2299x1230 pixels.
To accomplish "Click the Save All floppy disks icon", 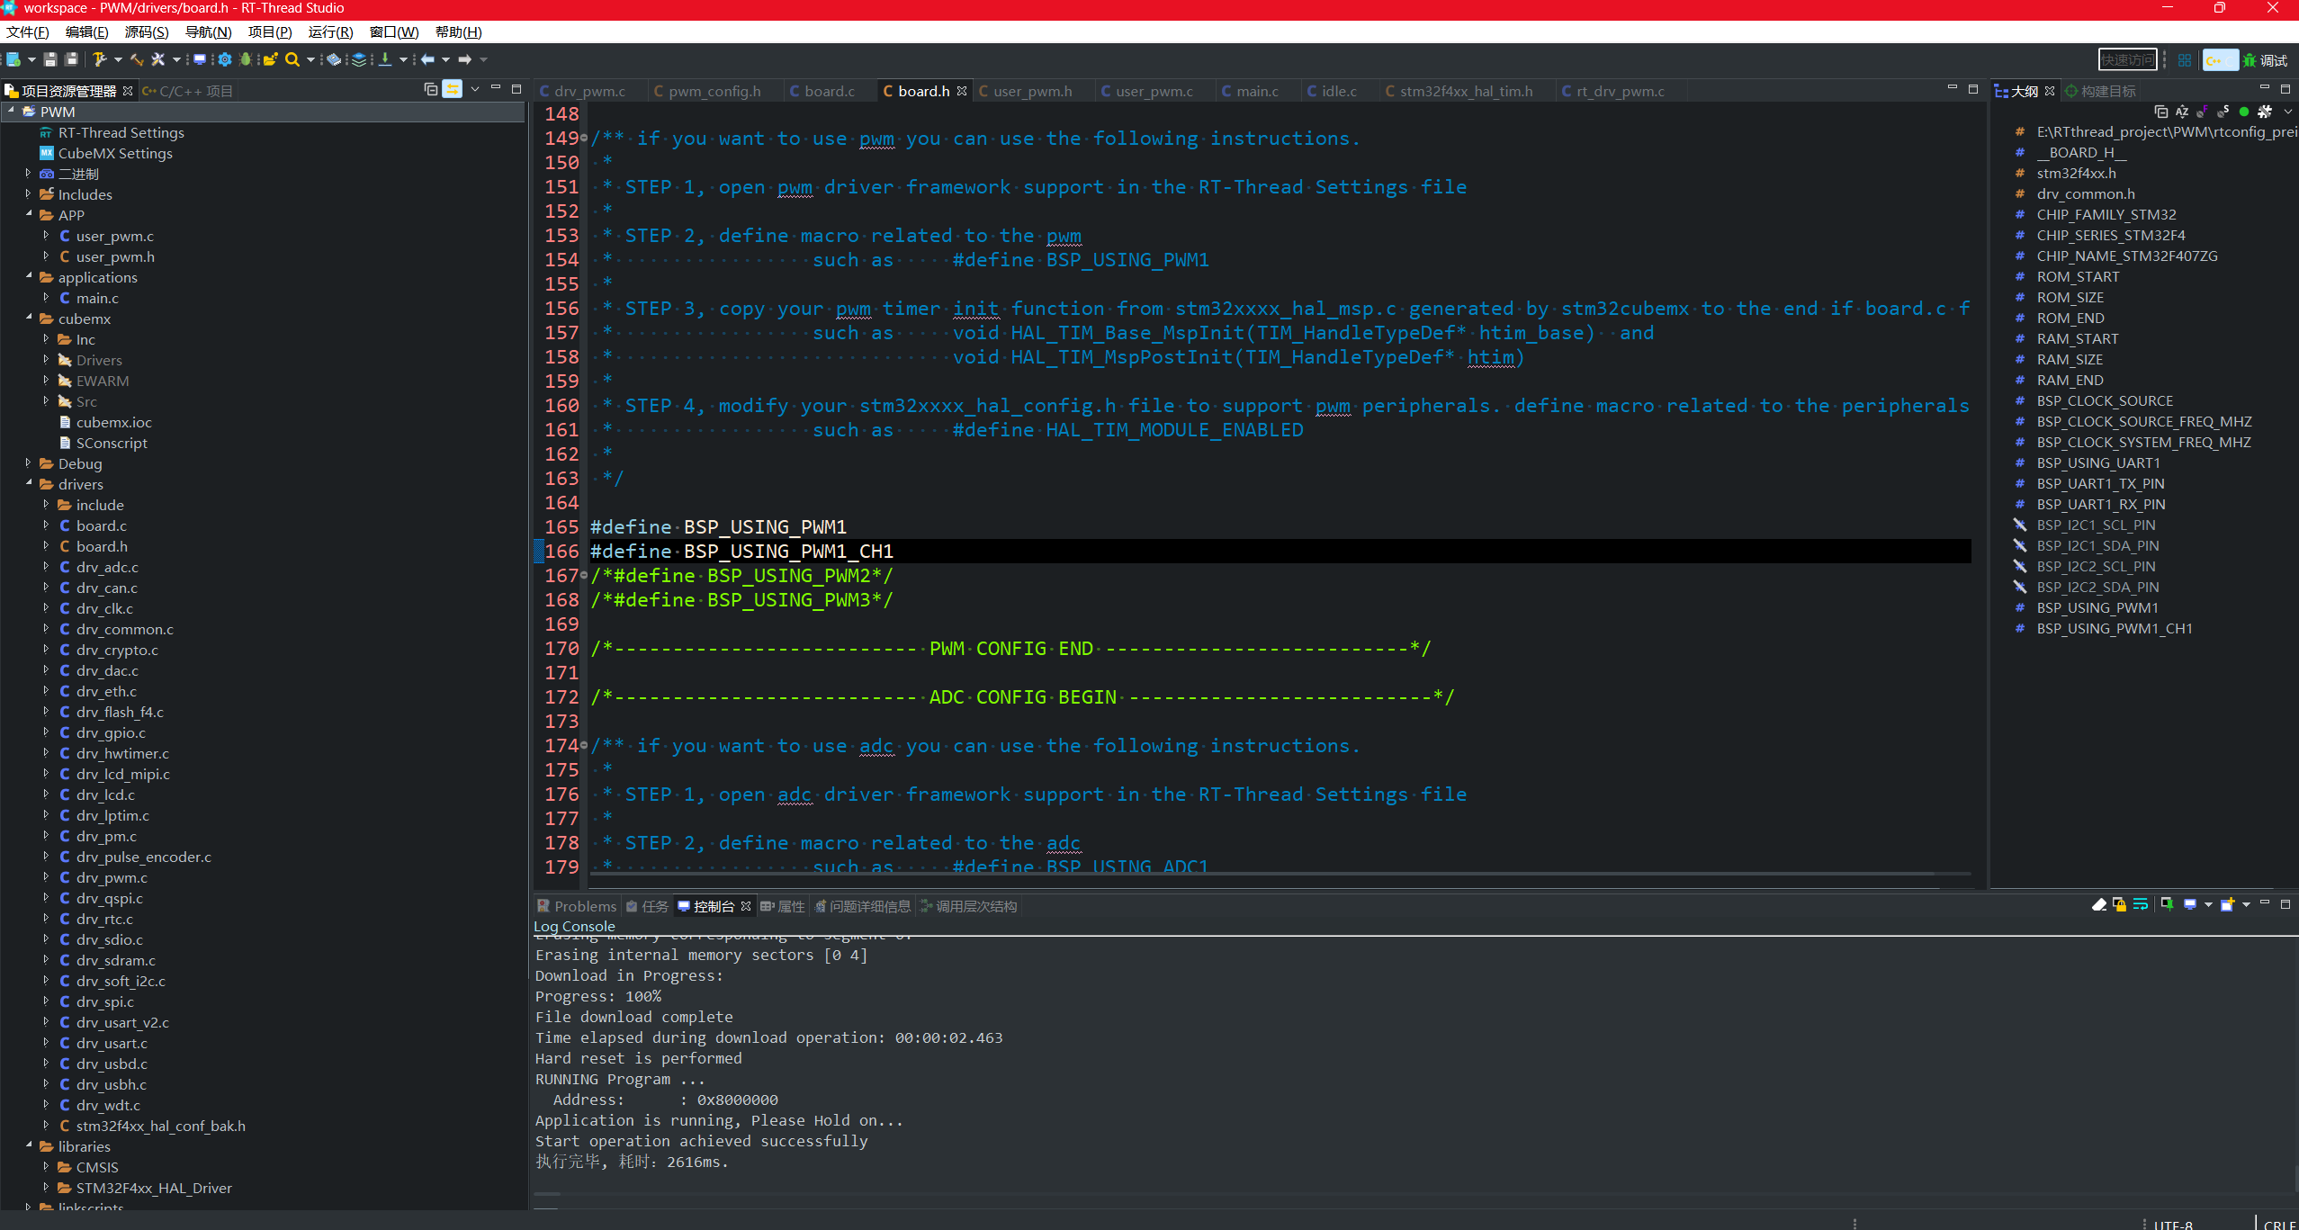I will 71,59.
